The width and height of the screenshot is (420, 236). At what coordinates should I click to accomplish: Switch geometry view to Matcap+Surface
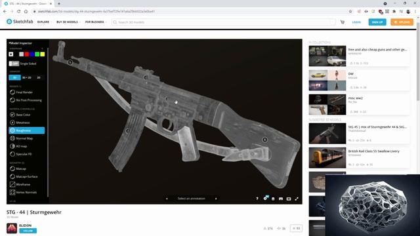point(24,176)
